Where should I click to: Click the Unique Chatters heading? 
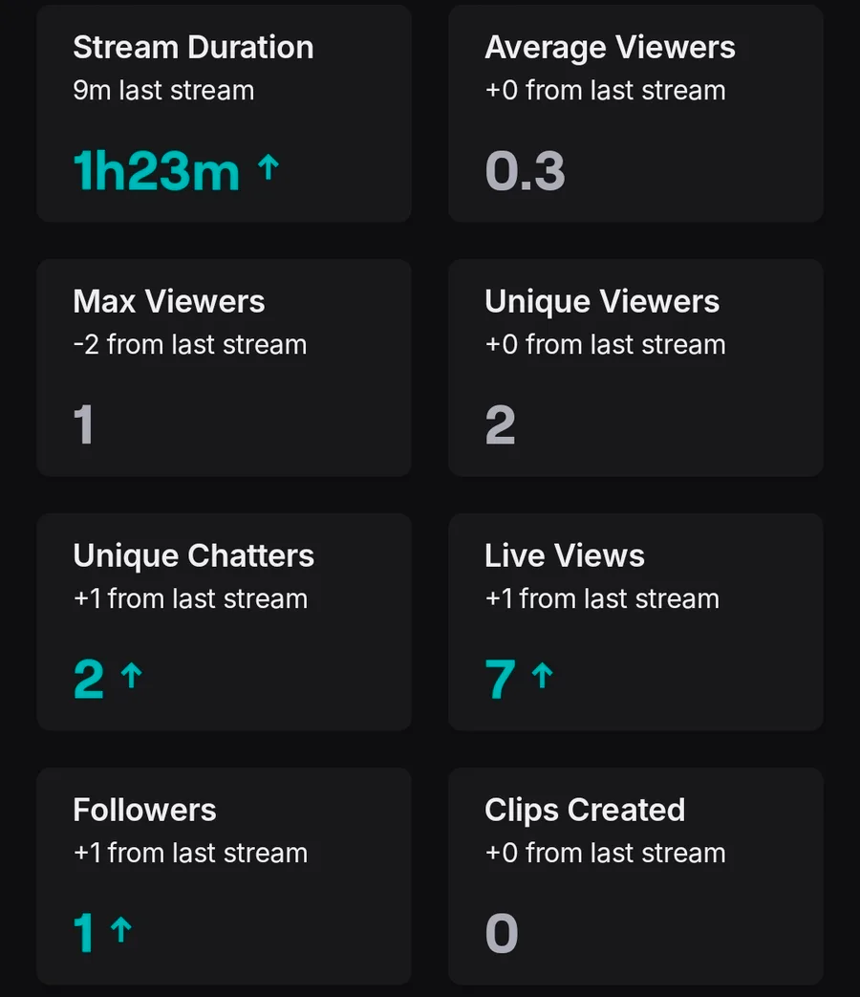click(x=193, y=556)
